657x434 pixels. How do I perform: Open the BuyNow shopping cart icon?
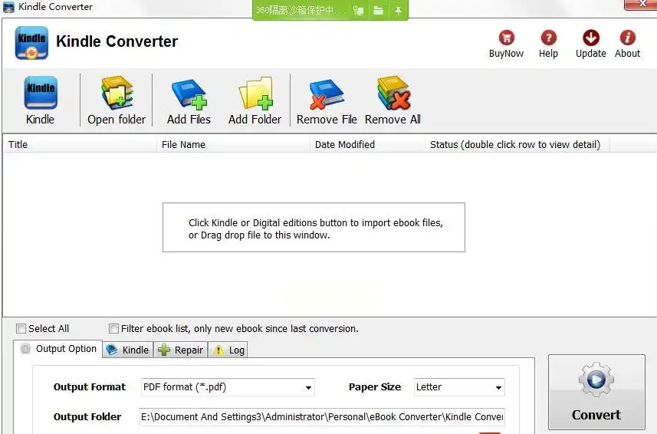(x=506, y=38)
